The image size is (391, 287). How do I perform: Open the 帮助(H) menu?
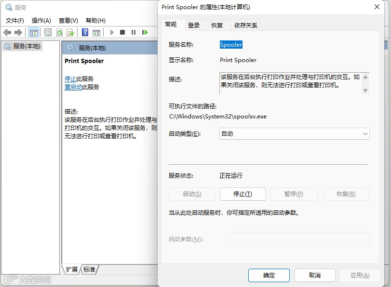95,21
